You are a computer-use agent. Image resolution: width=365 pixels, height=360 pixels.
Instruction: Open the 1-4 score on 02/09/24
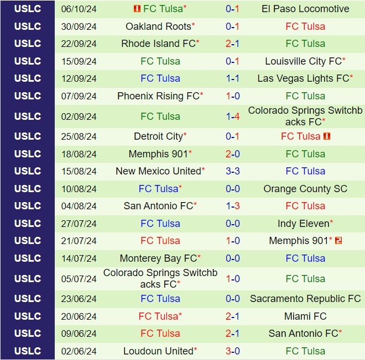pos(232,117)
